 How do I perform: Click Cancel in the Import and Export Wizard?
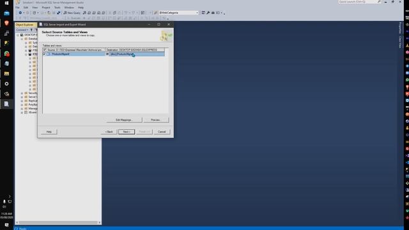162,132
